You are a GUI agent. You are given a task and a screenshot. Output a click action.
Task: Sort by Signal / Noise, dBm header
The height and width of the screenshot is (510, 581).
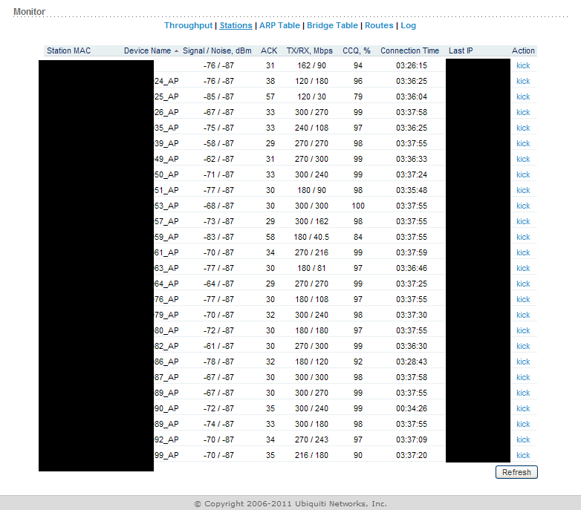point(217,50)
